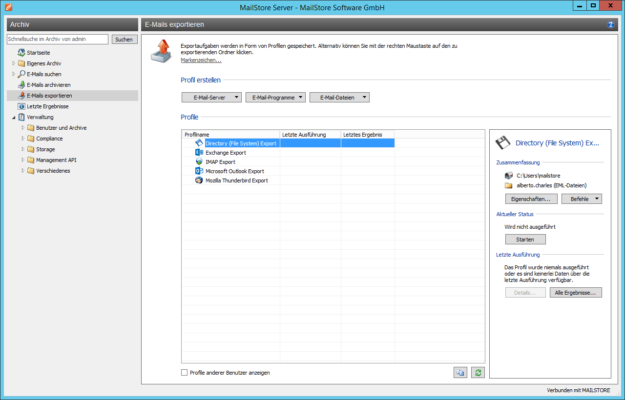Click the E-Mails archivieren icon
625x400 pixels.
tap(21, 85)
